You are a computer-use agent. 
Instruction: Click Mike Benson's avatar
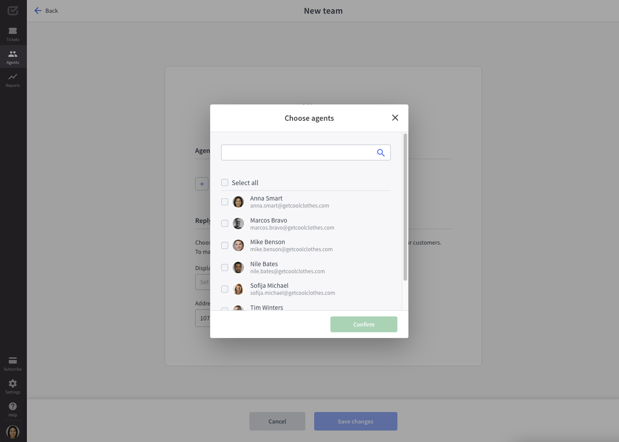click(x=238, y=245)
